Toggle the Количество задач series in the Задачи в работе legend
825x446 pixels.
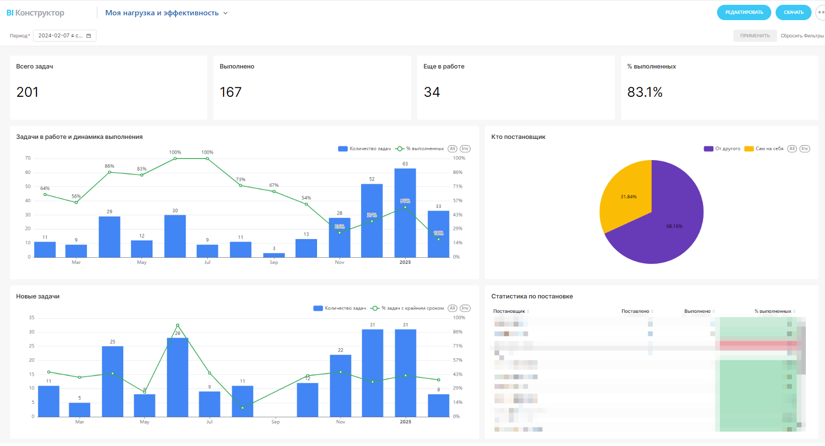(365, 149)
